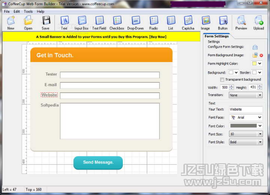Add a Text element to form
Viewport: 270px width, 195px height.
65,23
